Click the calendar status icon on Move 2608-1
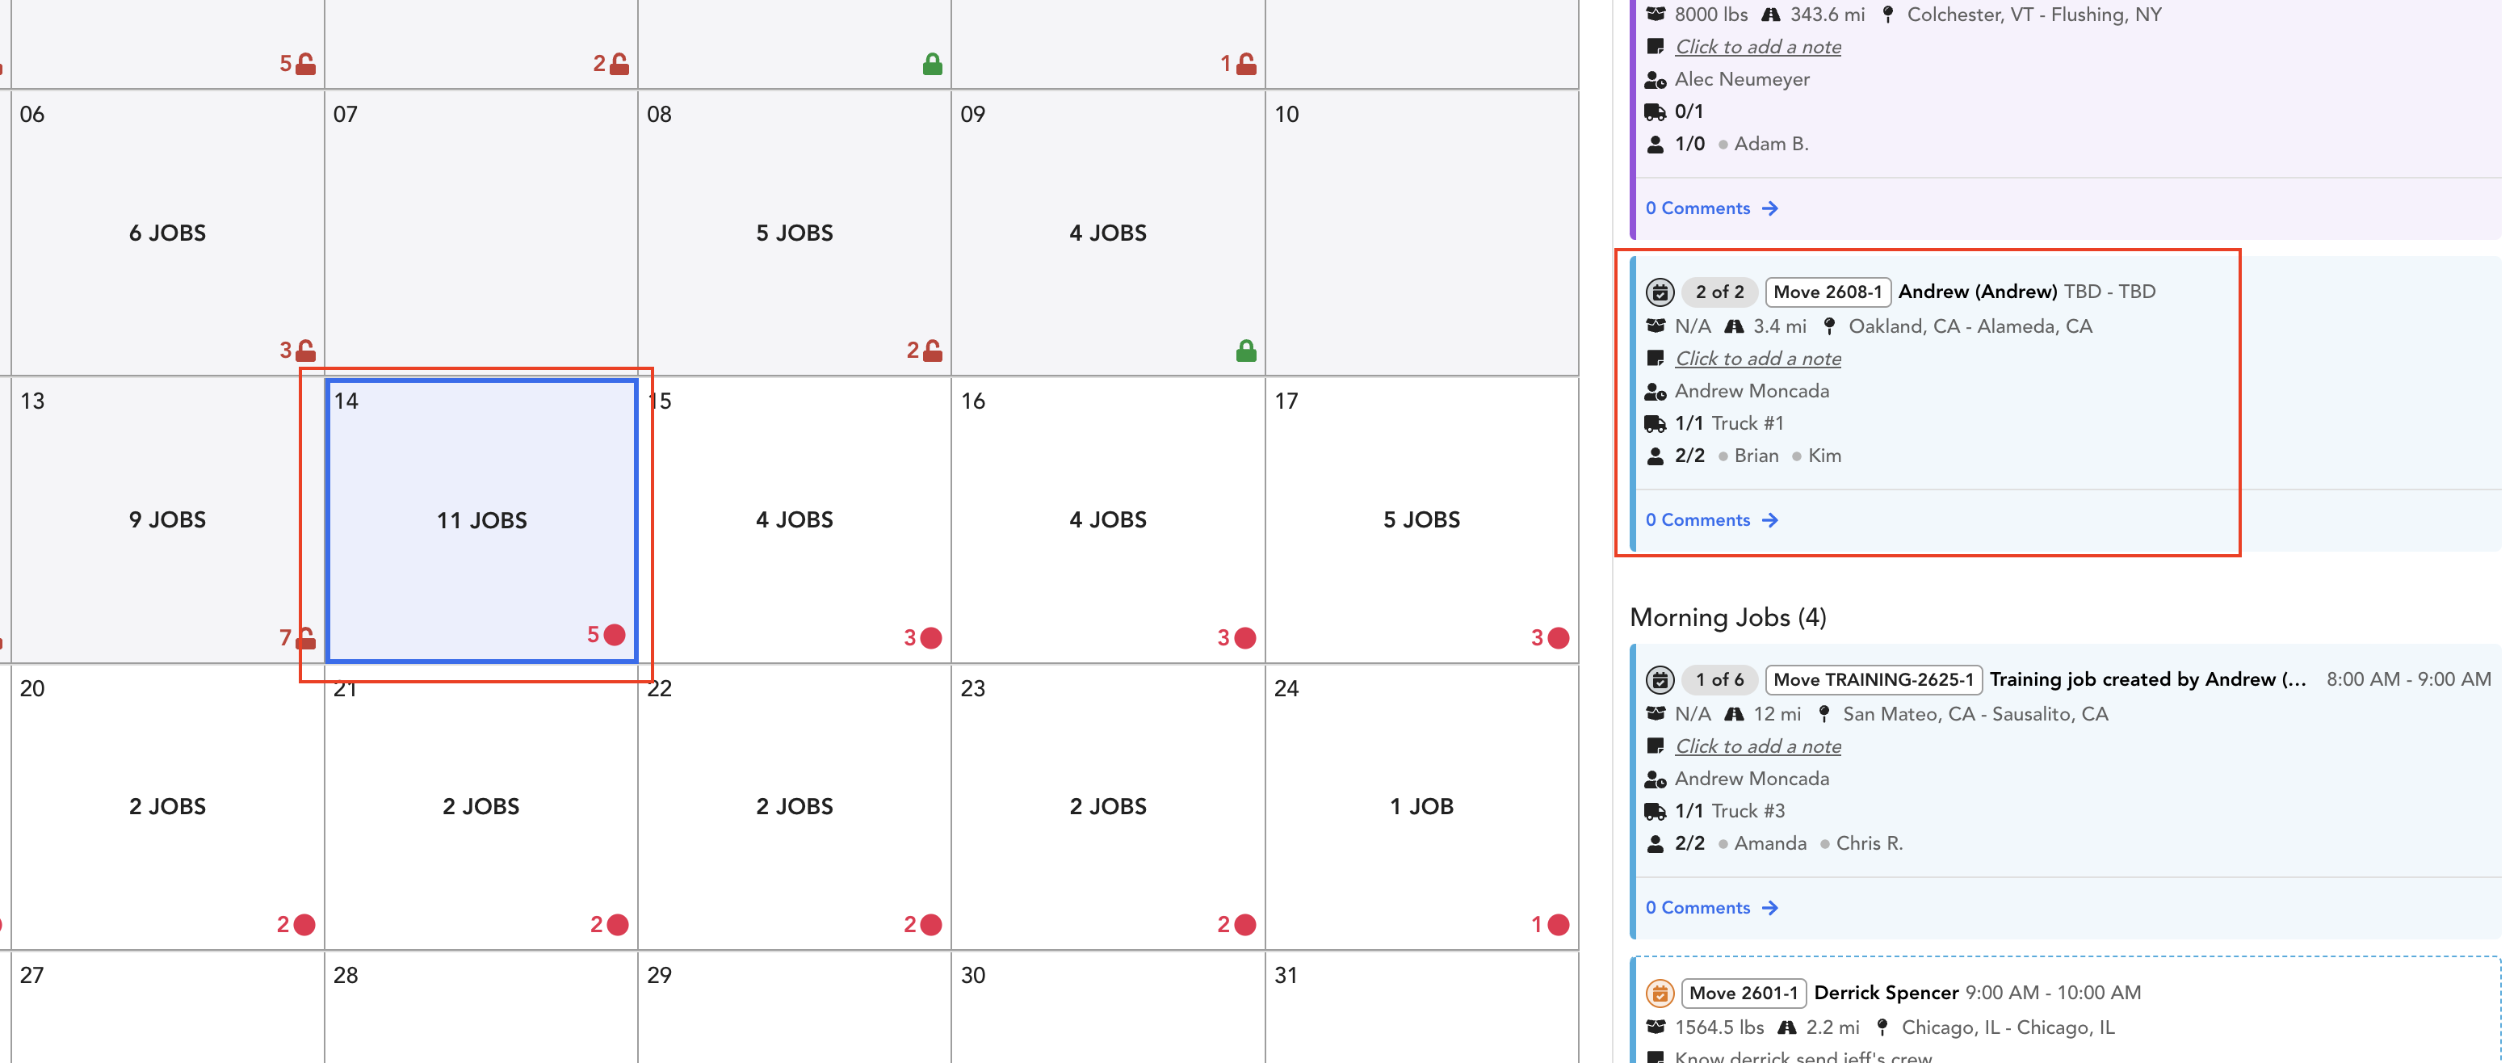 [1660, 292]
